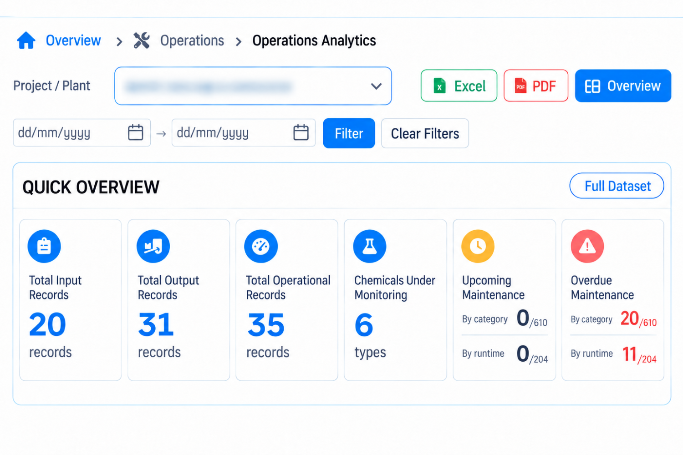Click the Chemicals Under Monitoring flask icon

click(370, 246)
